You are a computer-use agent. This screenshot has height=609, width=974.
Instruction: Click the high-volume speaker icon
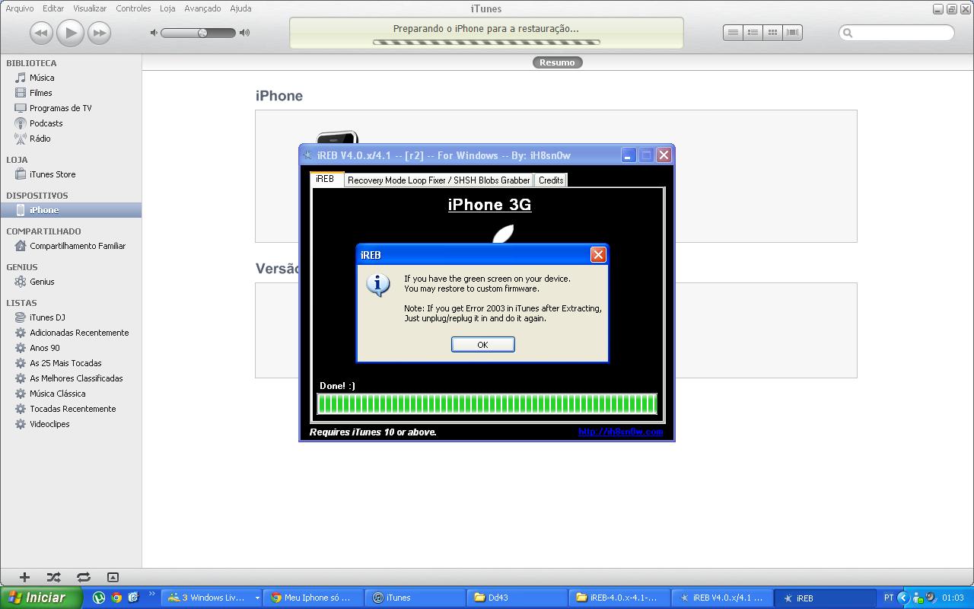pos(244,33)
